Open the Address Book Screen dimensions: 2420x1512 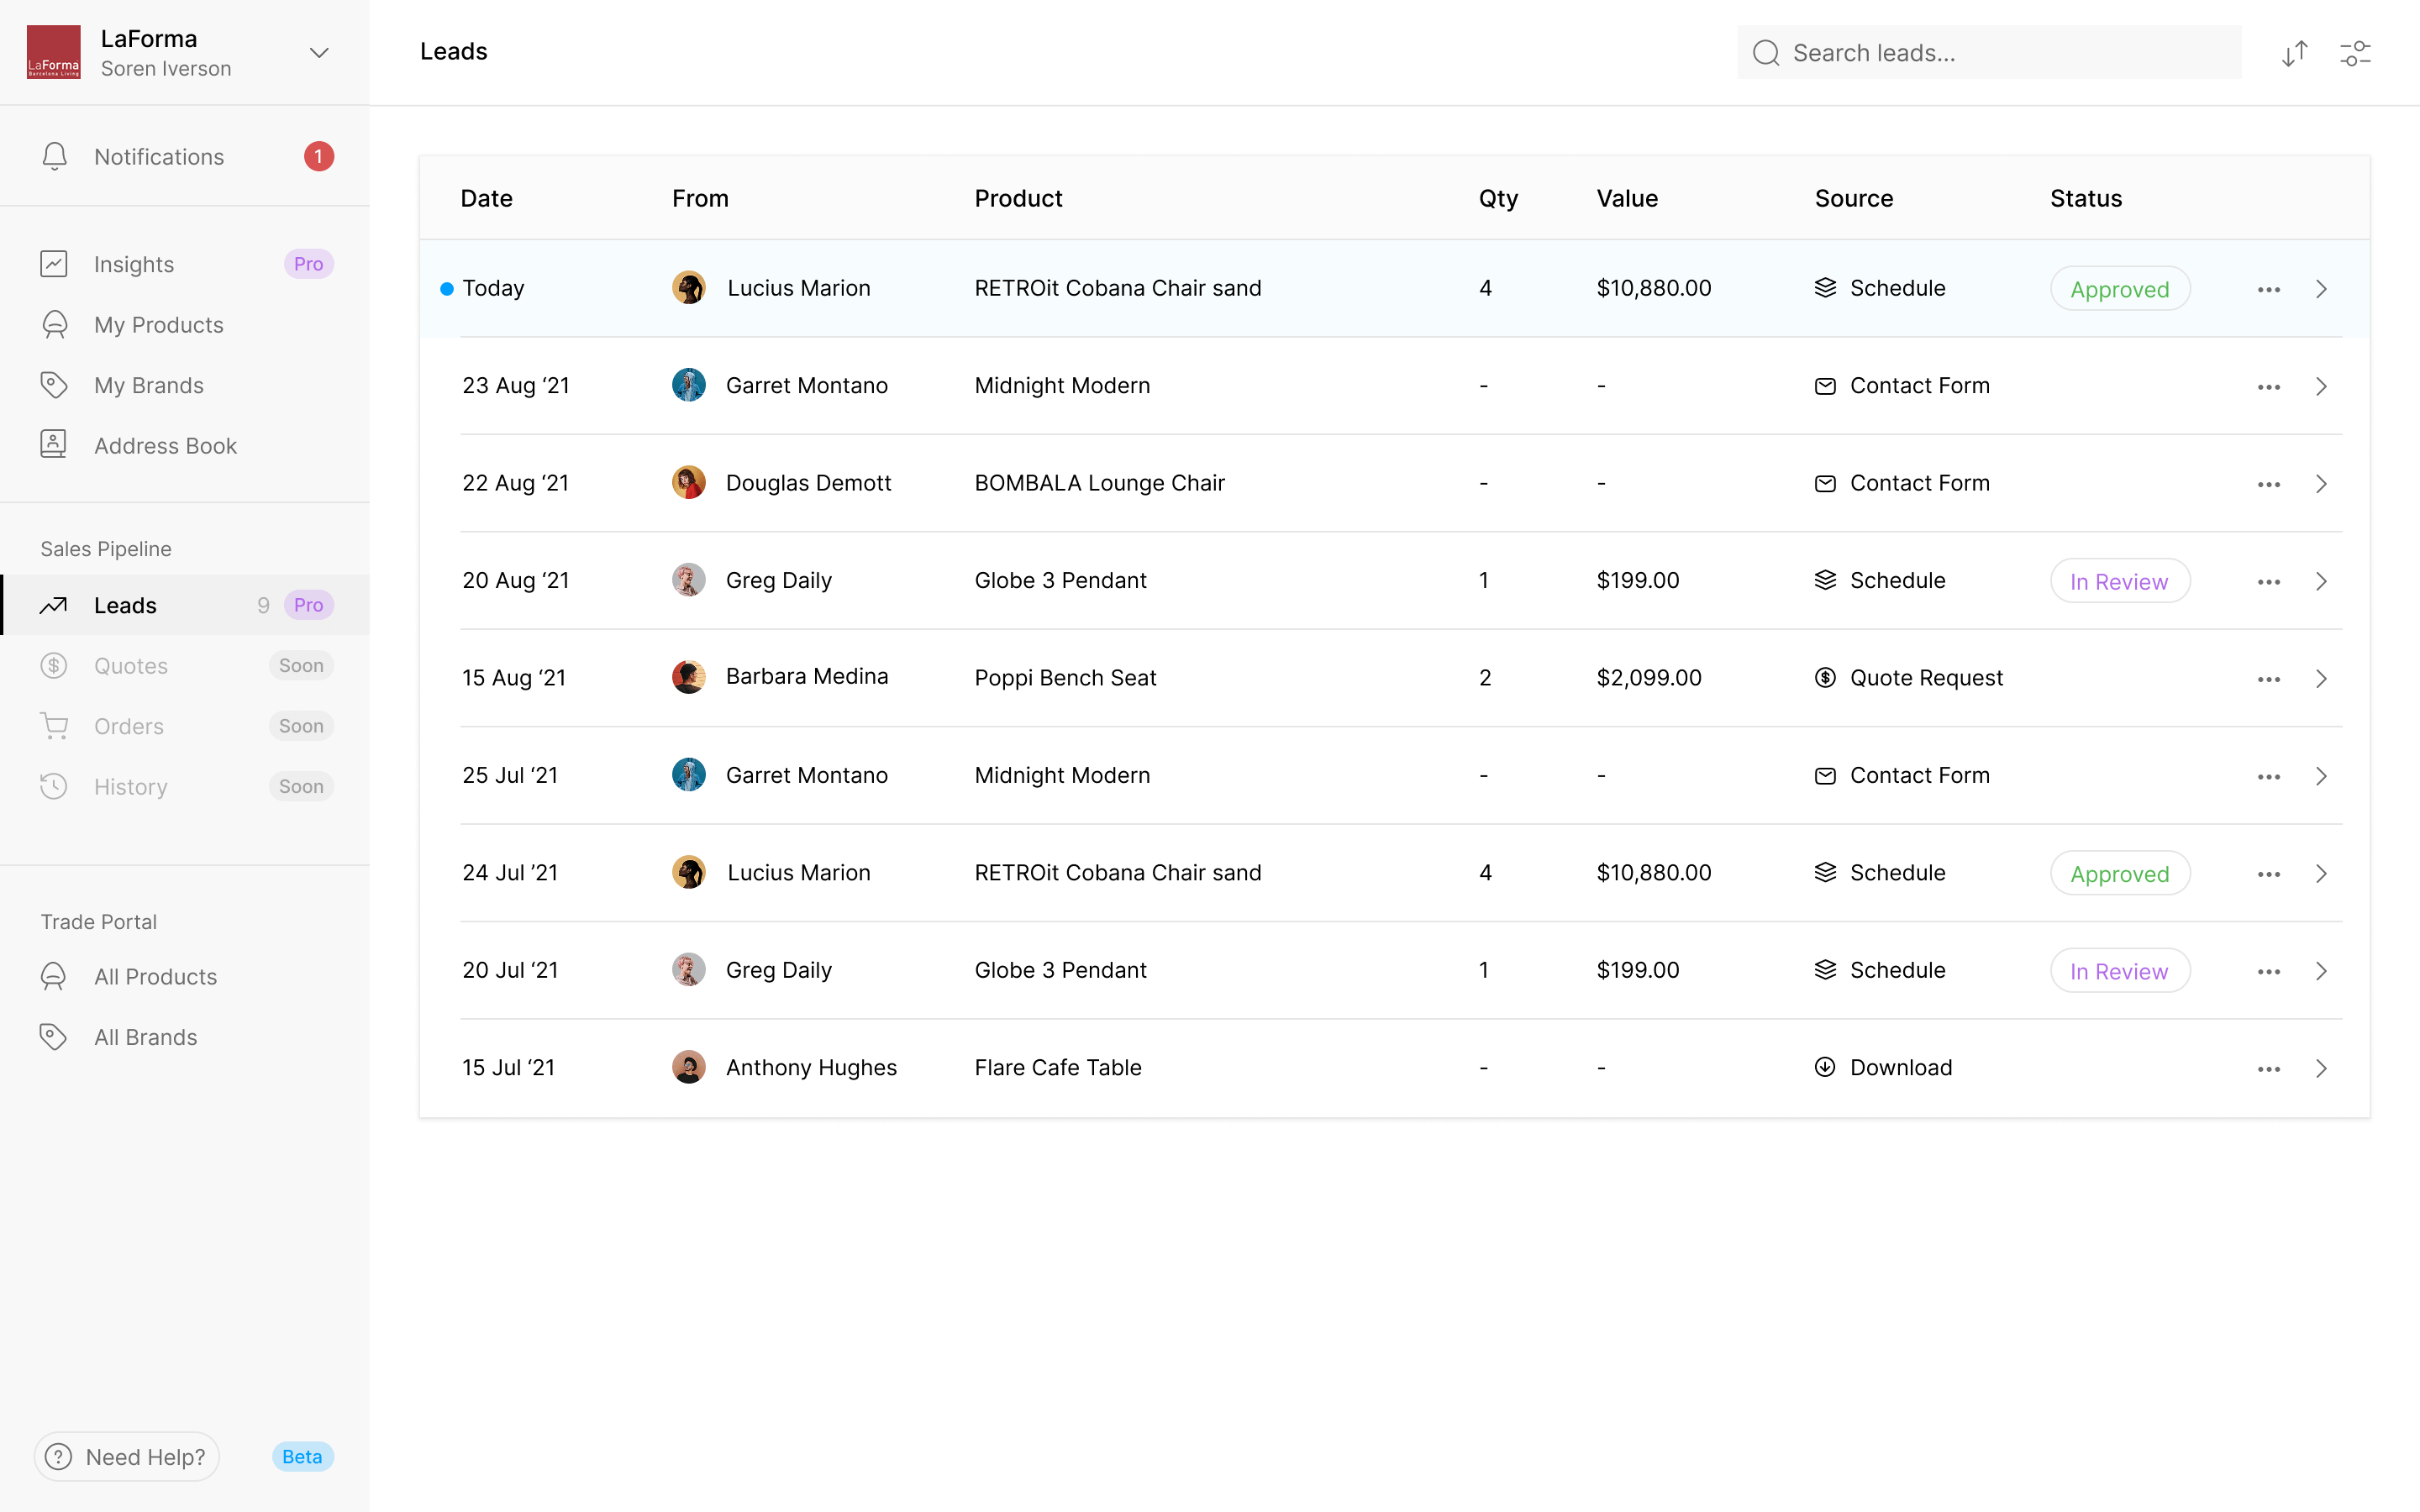(x=185, y=445)
